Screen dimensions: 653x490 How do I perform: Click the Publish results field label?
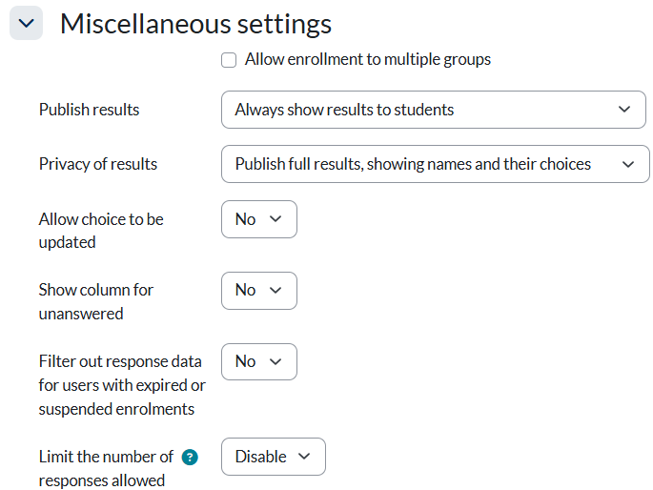point(89,110)
